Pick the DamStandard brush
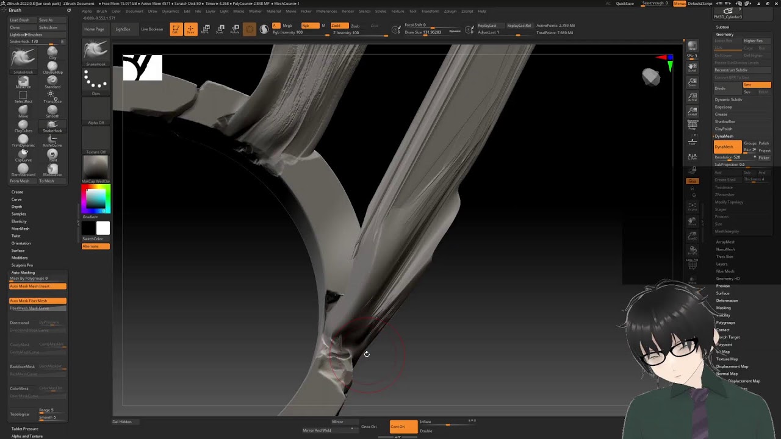This screenshot has width=781, height=439. [x=23, y=170]
